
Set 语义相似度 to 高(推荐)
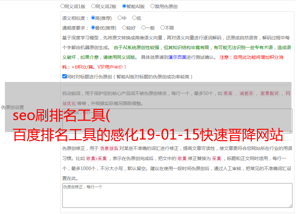pyautogui.click(x=93, y=18)
